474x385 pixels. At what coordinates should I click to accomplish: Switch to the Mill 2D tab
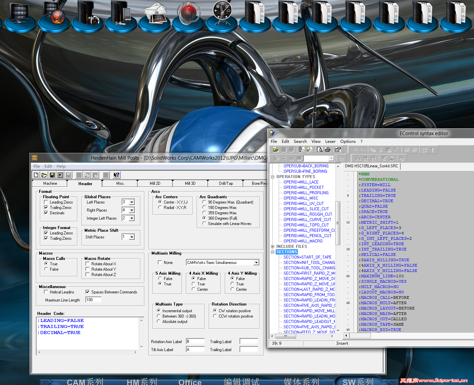click(x=155, y=183)
